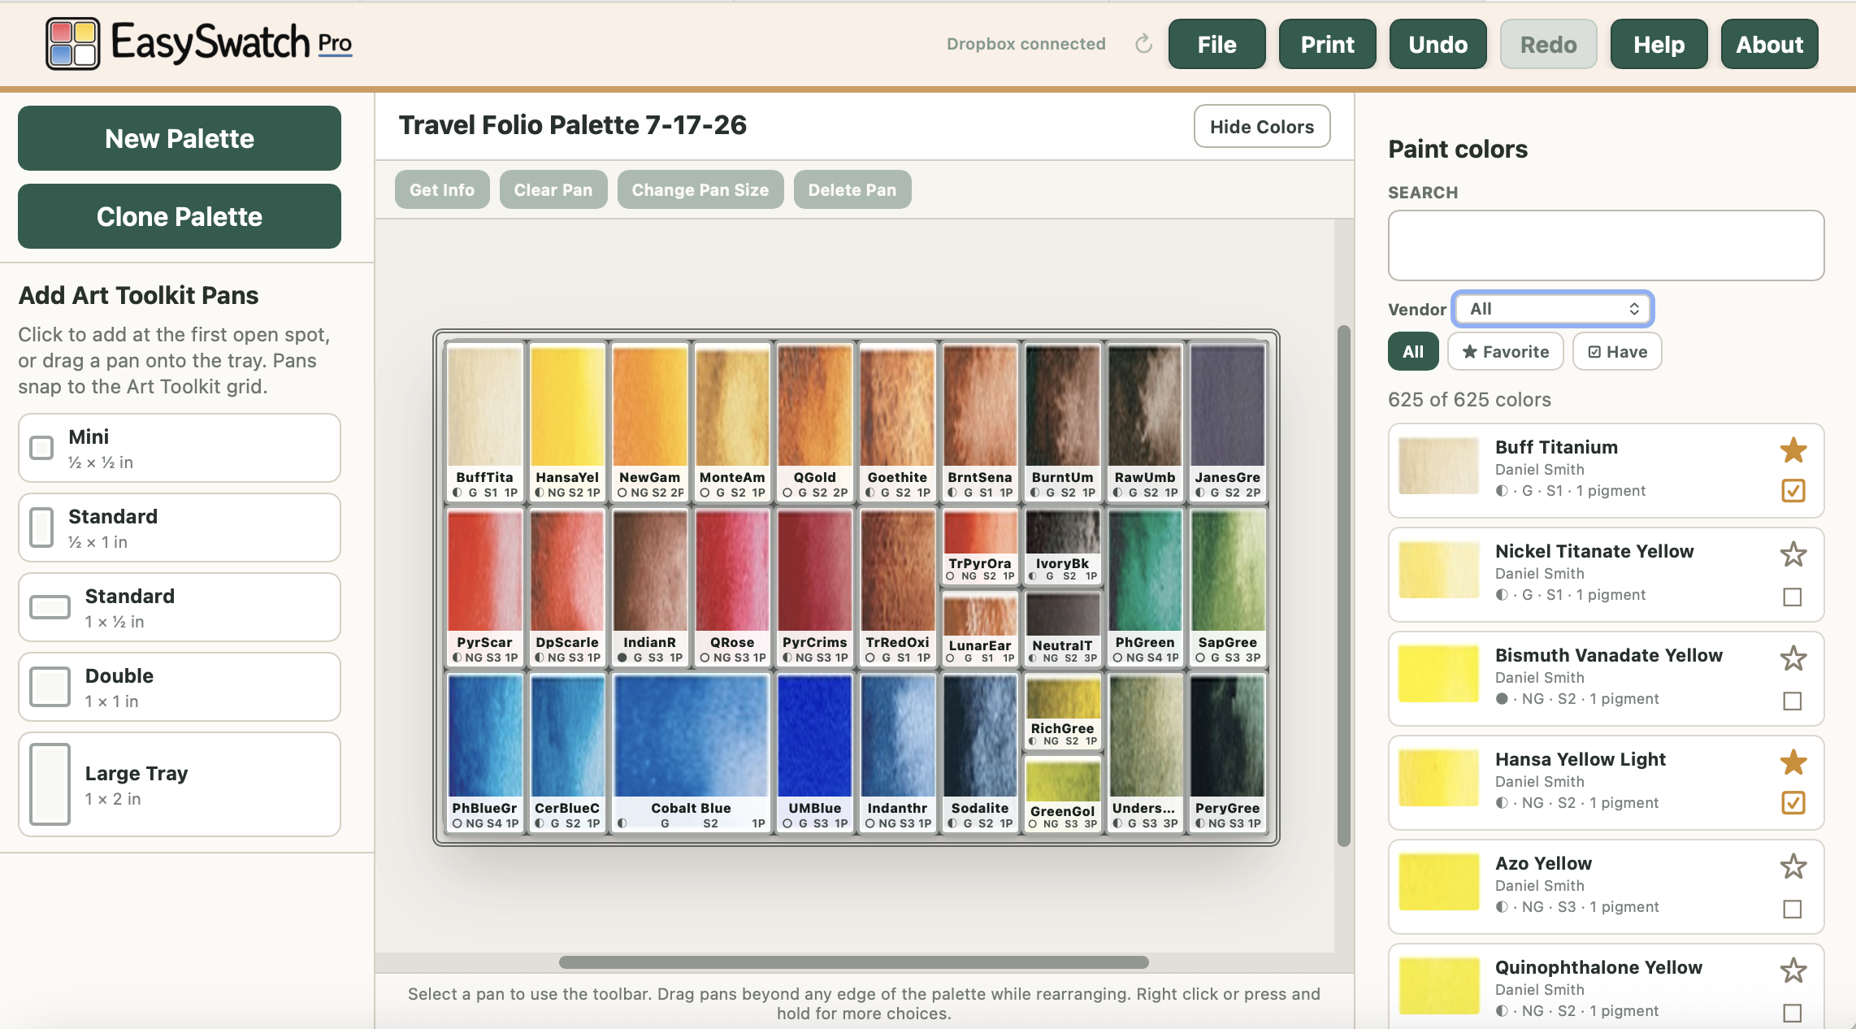The width and height of the screenshot is (1856, 1029).
Task: Favorite Azo Yellow with its star
Action: (x=1793, y=866)
